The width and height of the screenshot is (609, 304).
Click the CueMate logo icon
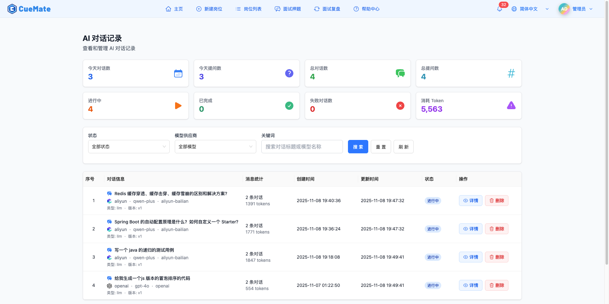coord(12,9)
